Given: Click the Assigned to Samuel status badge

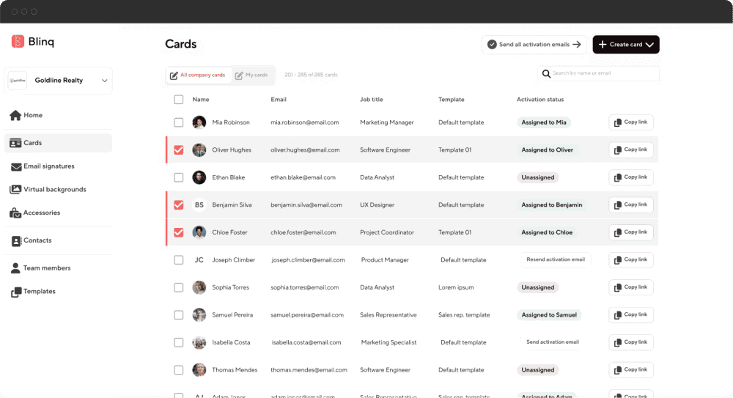Looking at the screenshot, I should point(549,315).
